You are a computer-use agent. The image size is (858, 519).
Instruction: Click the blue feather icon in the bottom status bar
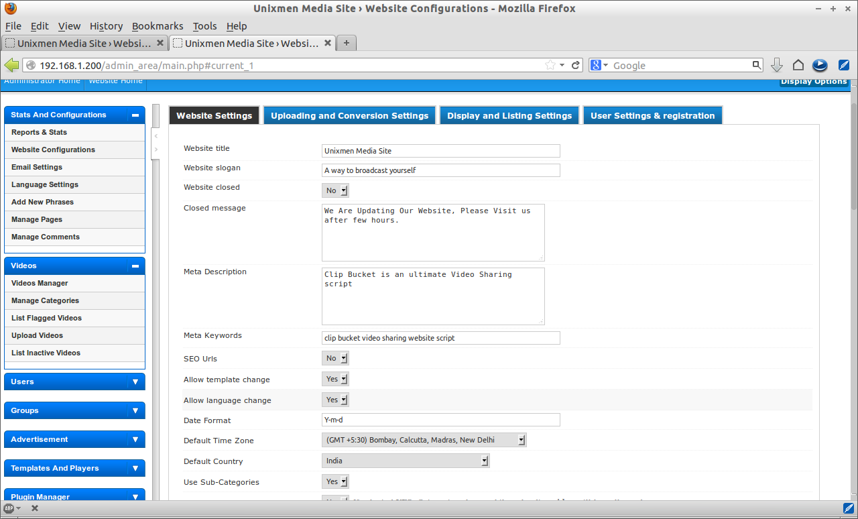(848, 508)
